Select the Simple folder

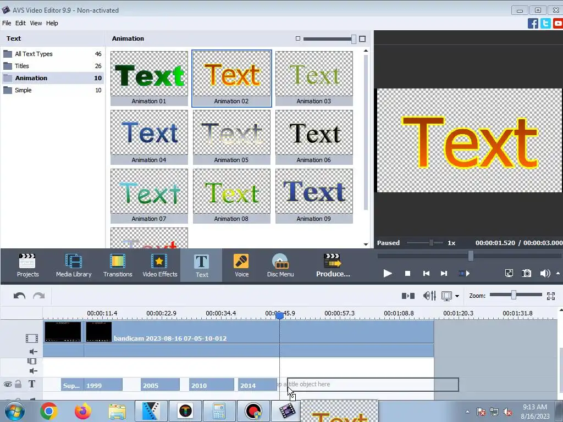[x=53, y=91]
